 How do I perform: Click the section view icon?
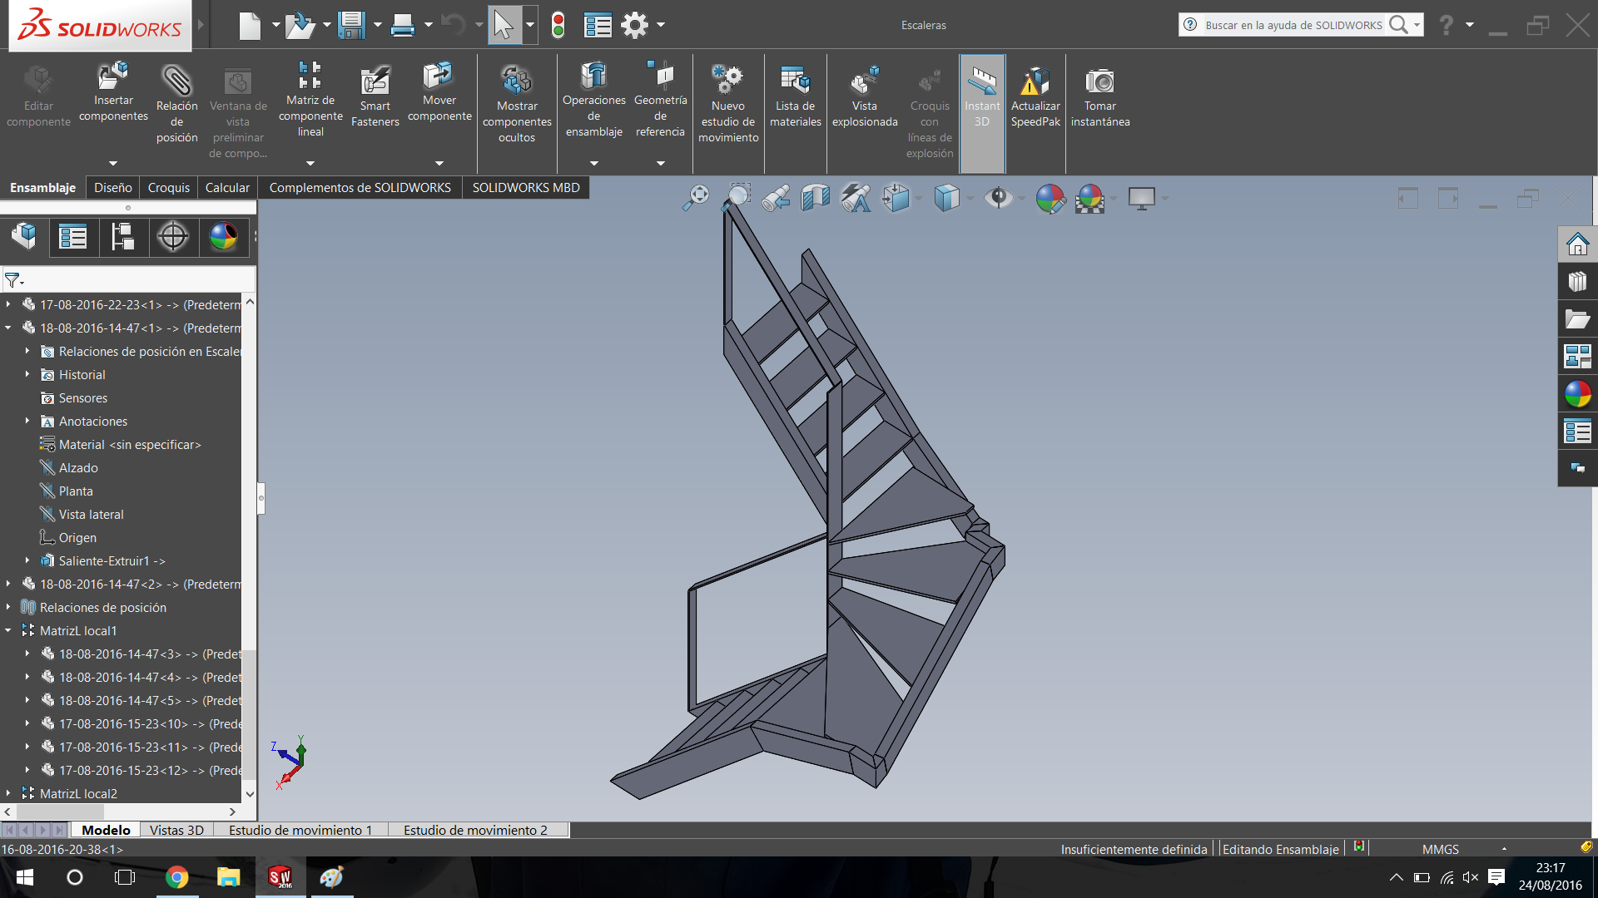click(815, 198)
